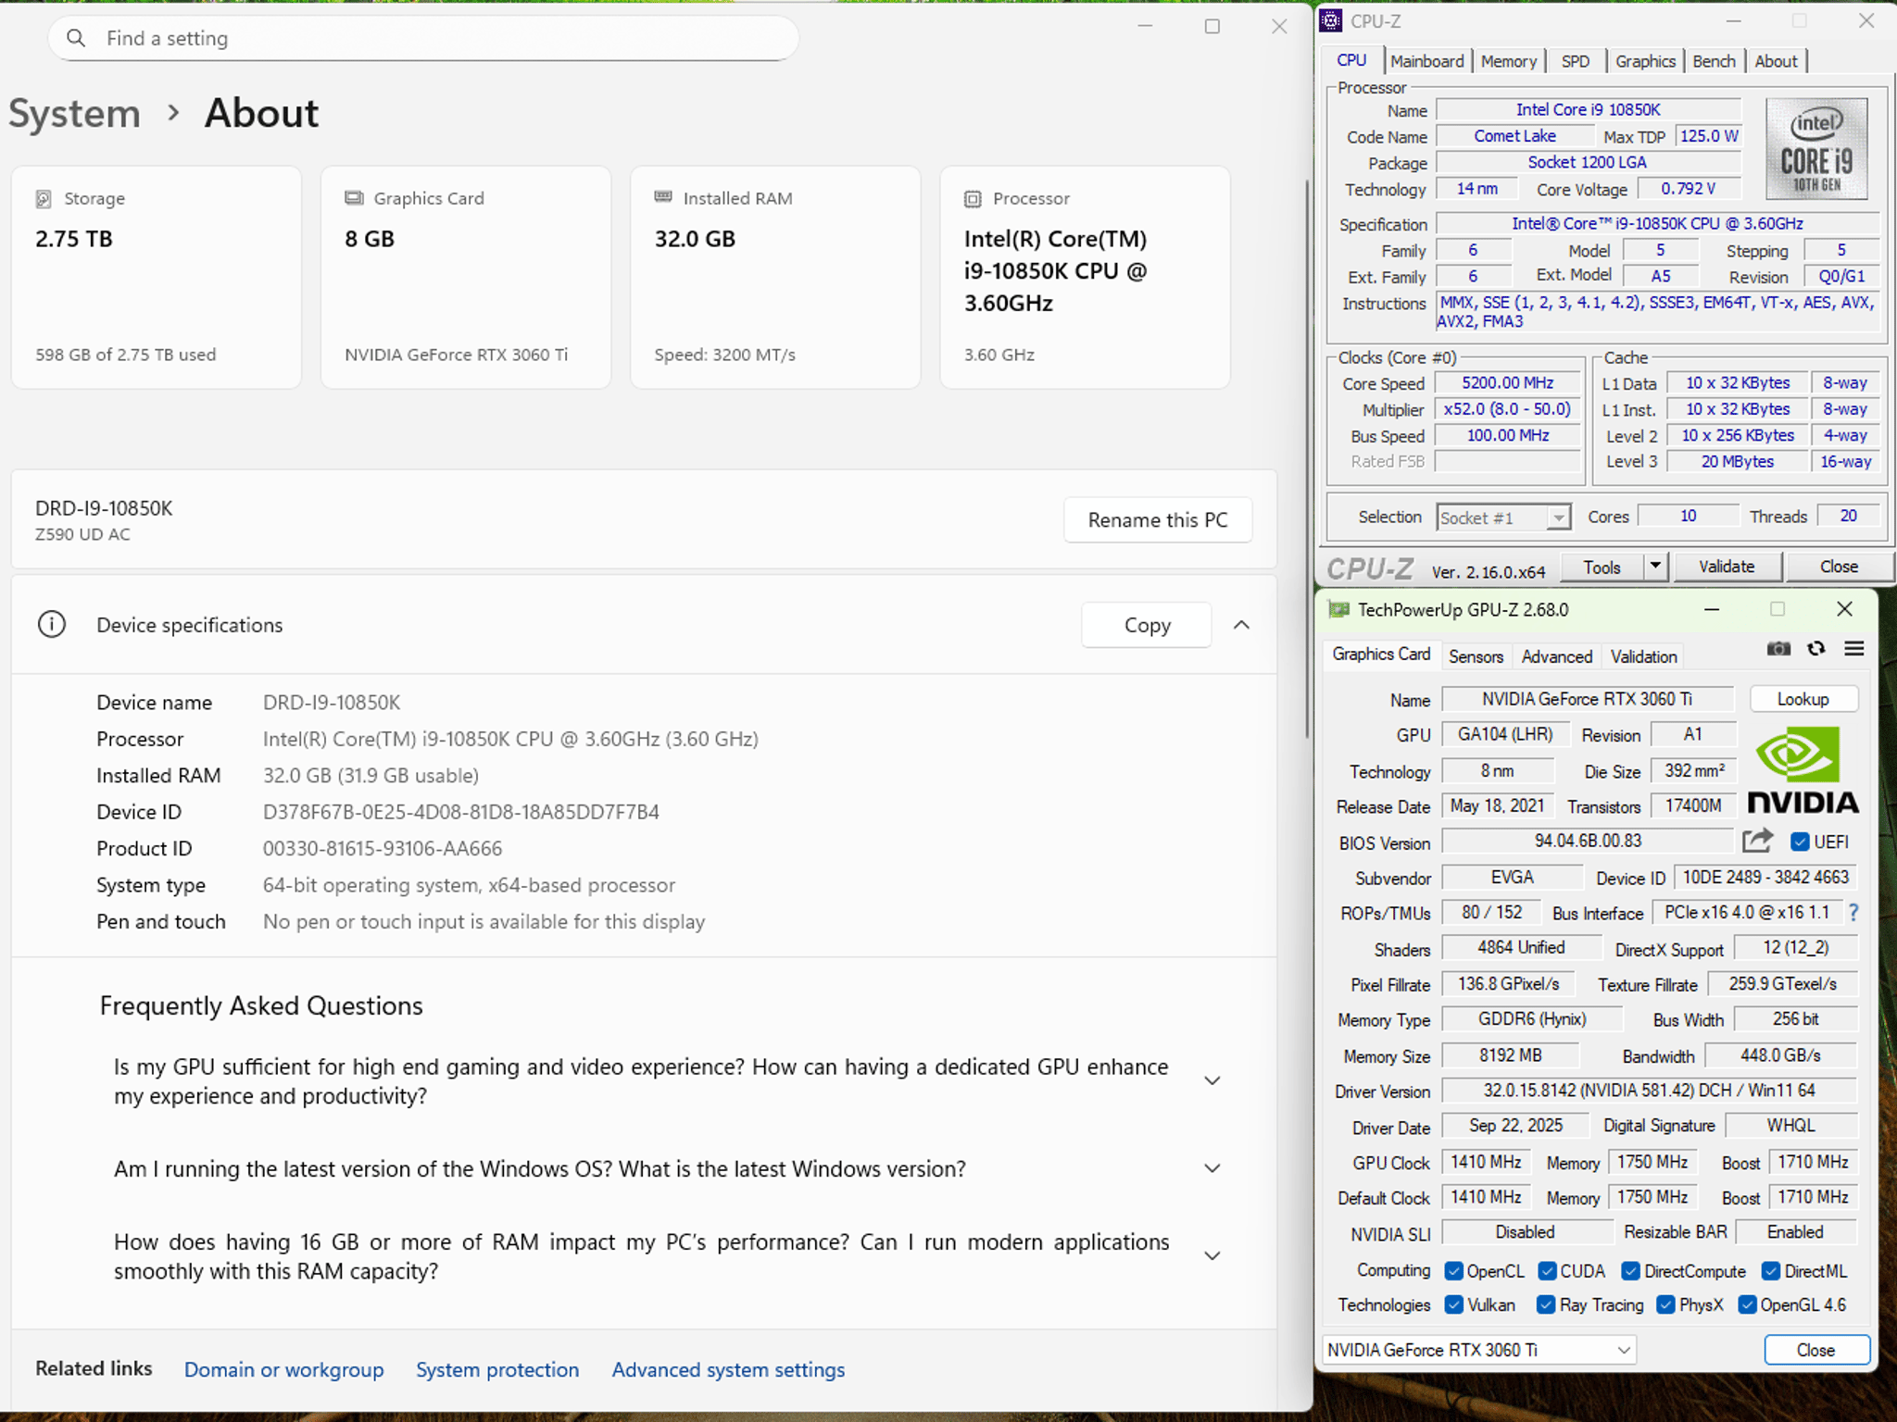Viewport: 1897px width, 1422px height.
Task: Switch to the Mainboard tab in CPU-Z
Action: pyautogui.click(x=1426, y=61)
